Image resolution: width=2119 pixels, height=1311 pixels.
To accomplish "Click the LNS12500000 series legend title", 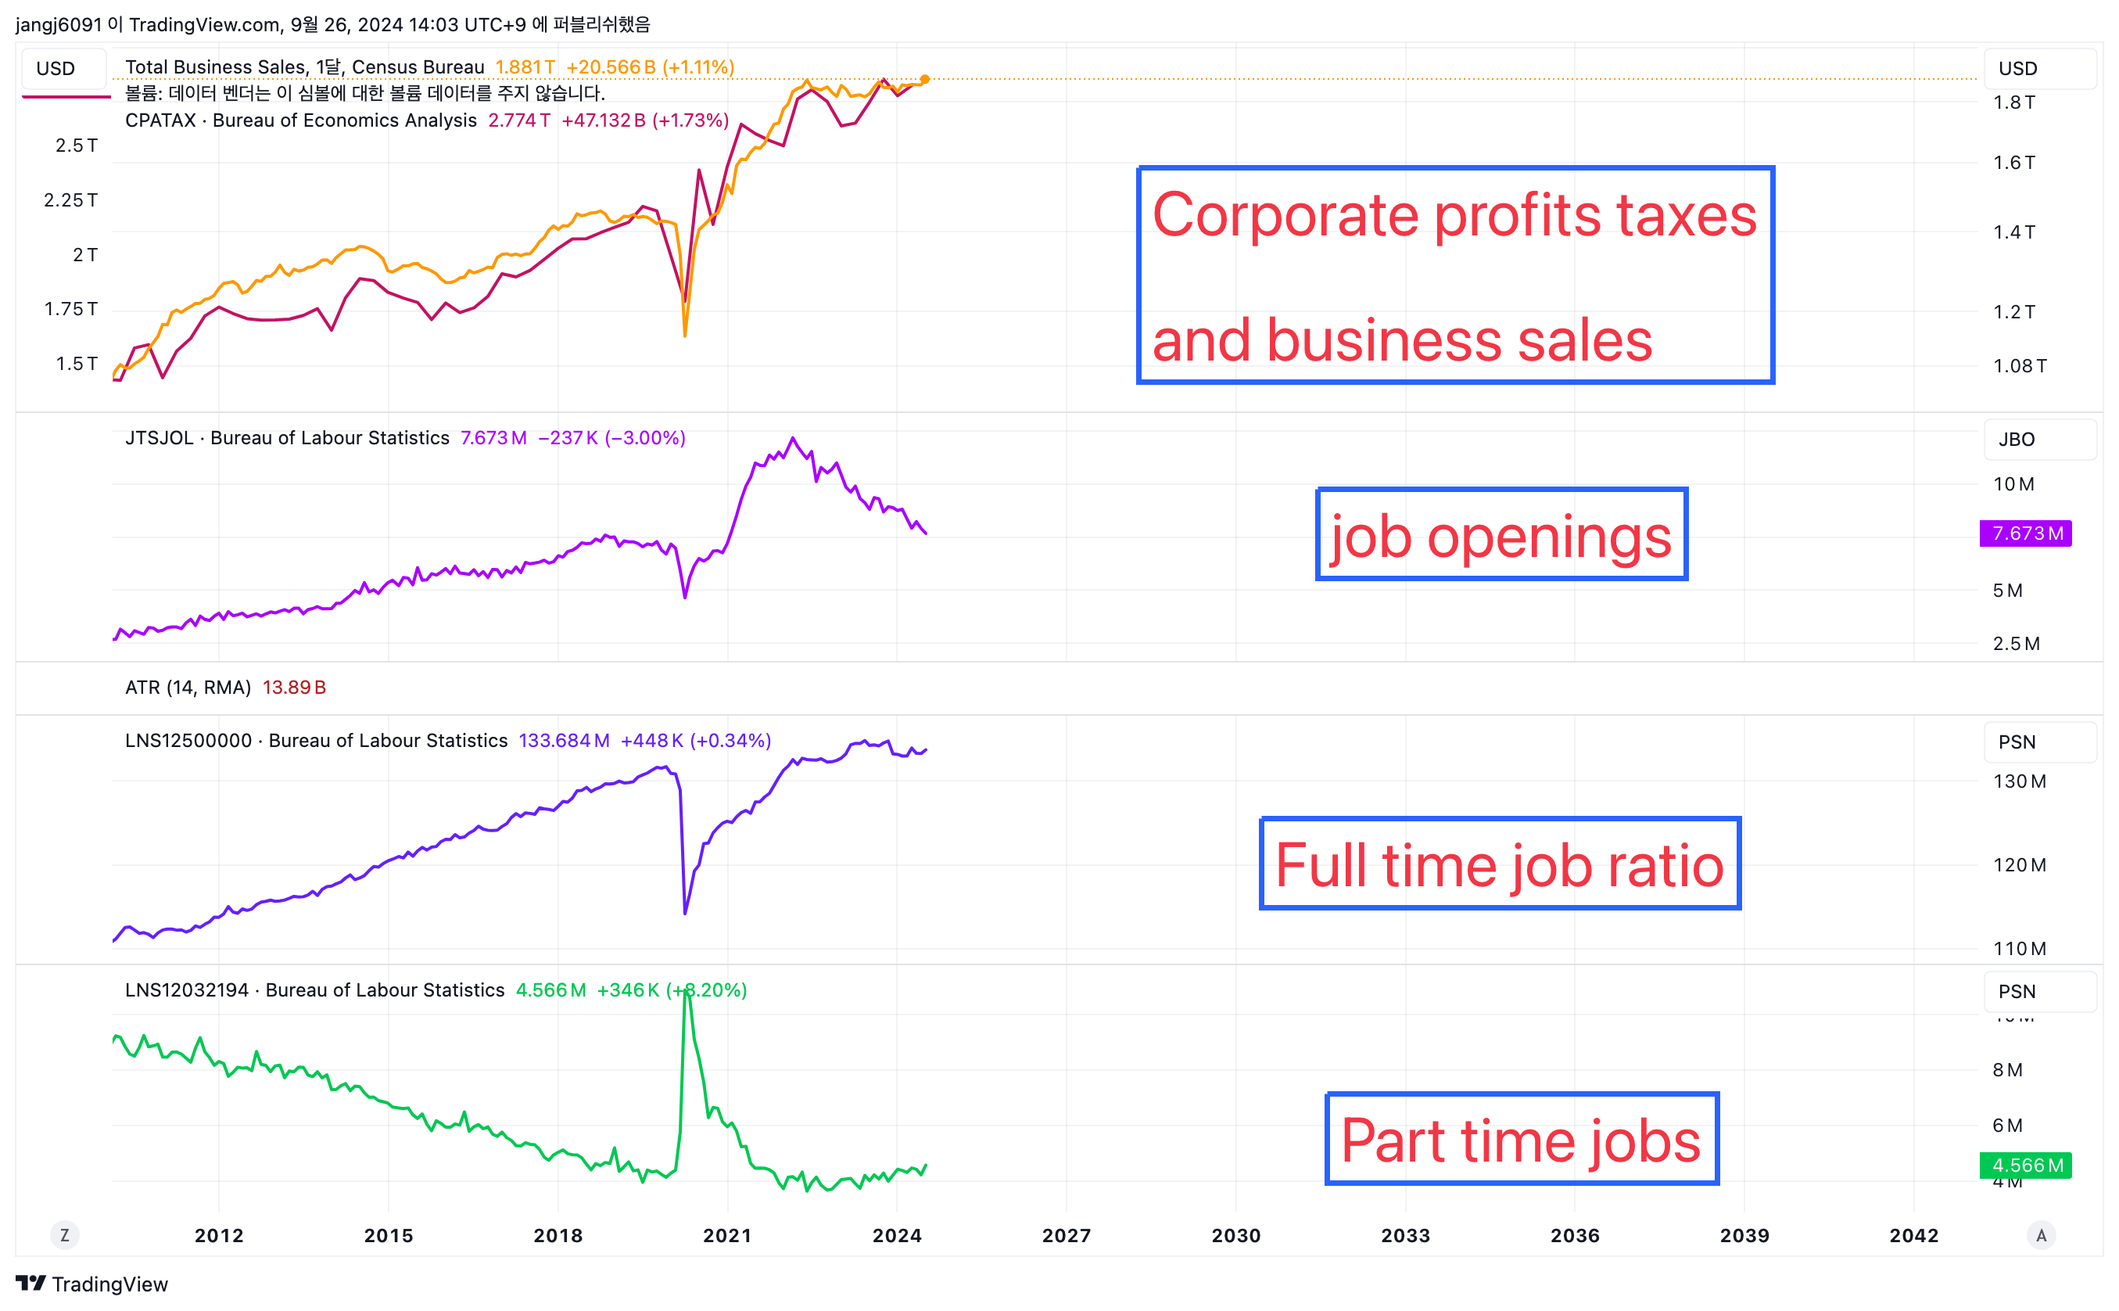I will coord(315,741).
